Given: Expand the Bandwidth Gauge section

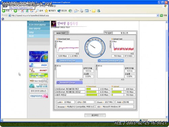Looking at the screenshot, I should pyautogui.click(x=70, y=83).
